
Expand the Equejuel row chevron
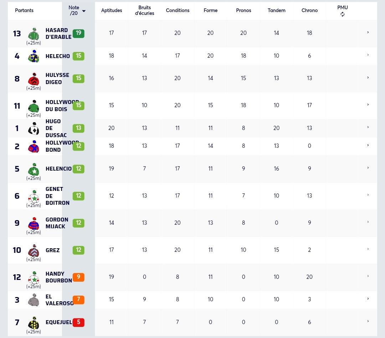[x=368, y=321]
